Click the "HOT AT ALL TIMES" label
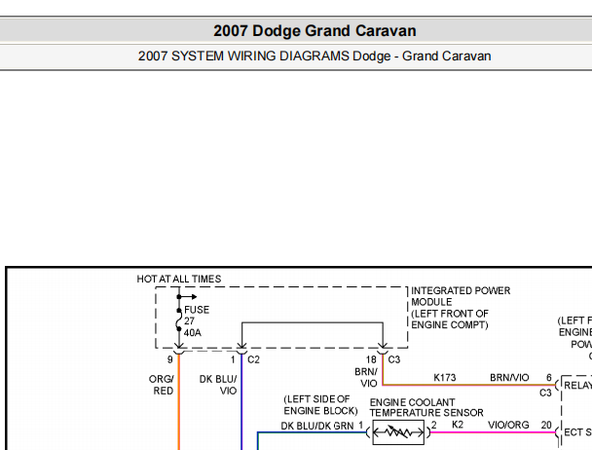The image size is (592, 450). click(x=179, y=279)
